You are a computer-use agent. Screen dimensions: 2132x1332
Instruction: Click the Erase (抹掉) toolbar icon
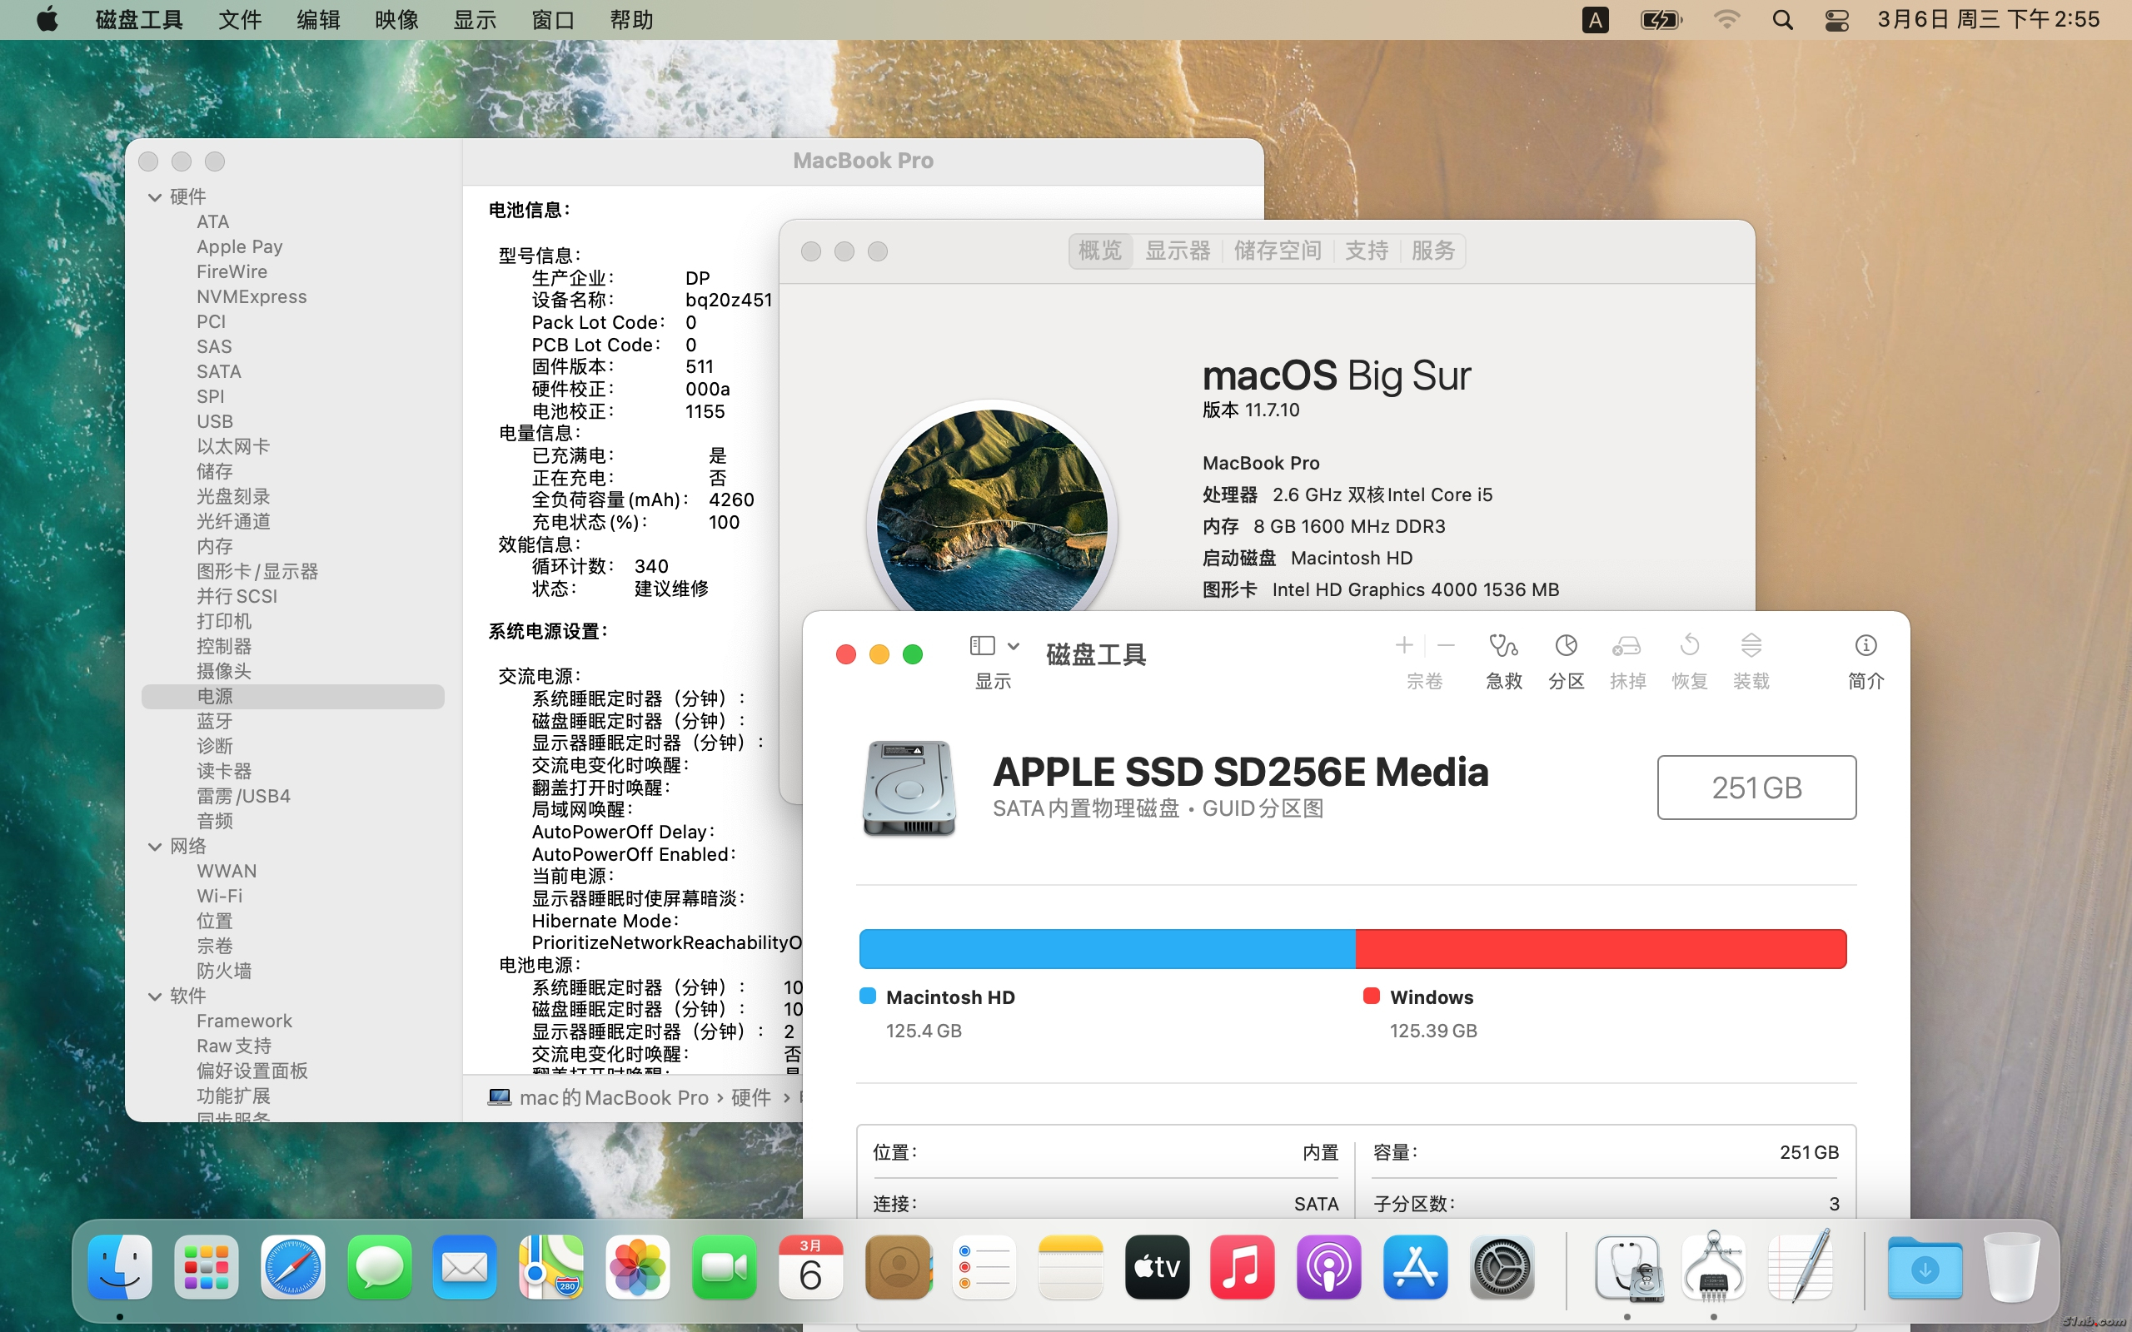(1626, 646)
